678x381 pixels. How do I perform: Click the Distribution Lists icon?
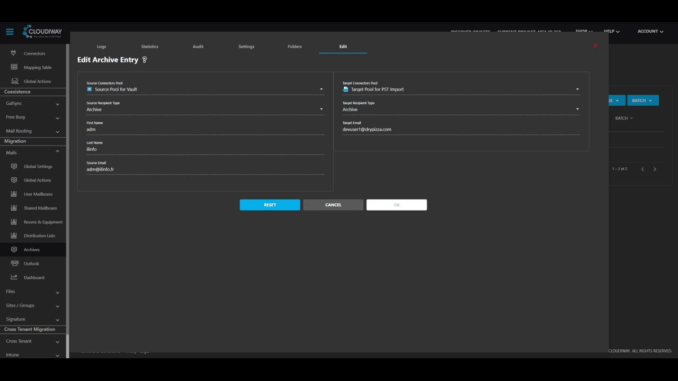(x=14, y=235)
